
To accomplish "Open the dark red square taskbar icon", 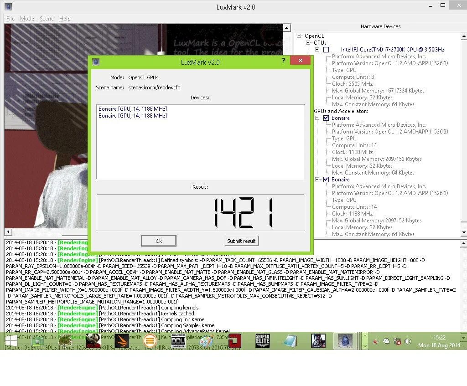I will (234, 341).
